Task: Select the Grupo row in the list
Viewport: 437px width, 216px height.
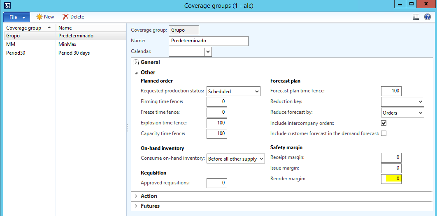Action: click(x=65, y=36)
